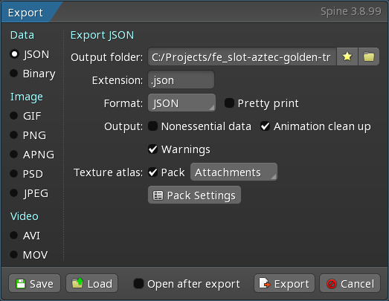Click the green Save disk icon
389x301 pixels.
[21, 284]
